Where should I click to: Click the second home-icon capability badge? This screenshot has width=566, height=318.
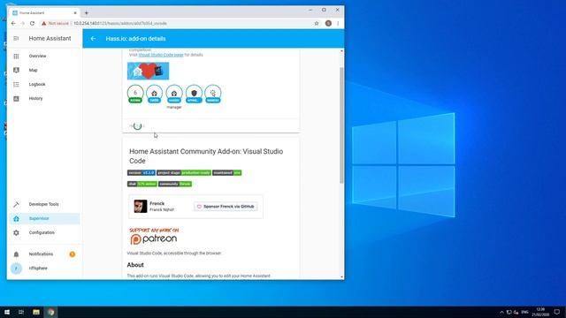(x=154, y=95)
